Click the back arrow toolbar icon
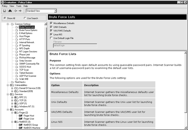Image resolution: width=188 pixels, height=130 pixels. [15, 11]
